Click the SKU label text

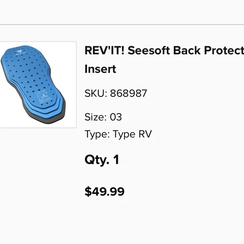pyautogui.click(x=95, y=93)
